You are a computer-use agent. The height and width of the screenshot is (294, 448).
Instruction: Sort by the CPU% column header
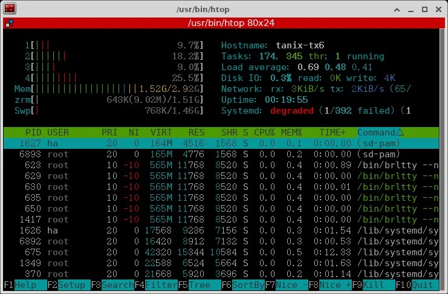(264, 132)
